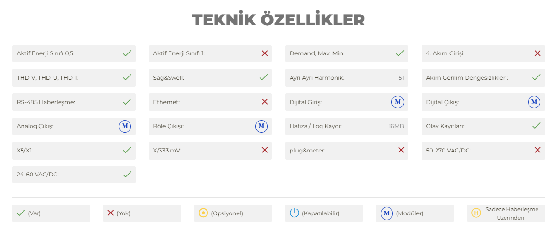Screen dimensions: 560x228
Task: Click the green check for Olay Kayıtları
Action: tap(537, 126)
